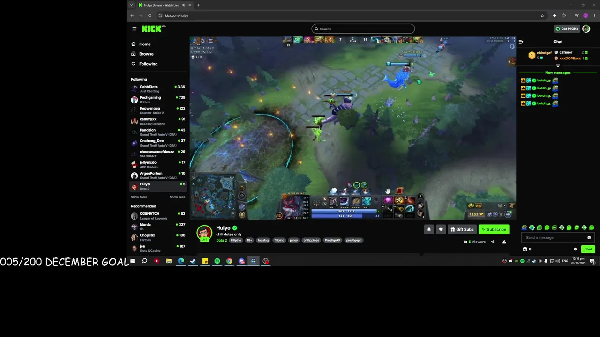Open Chrome three-dot menu

tap(593, 15)
